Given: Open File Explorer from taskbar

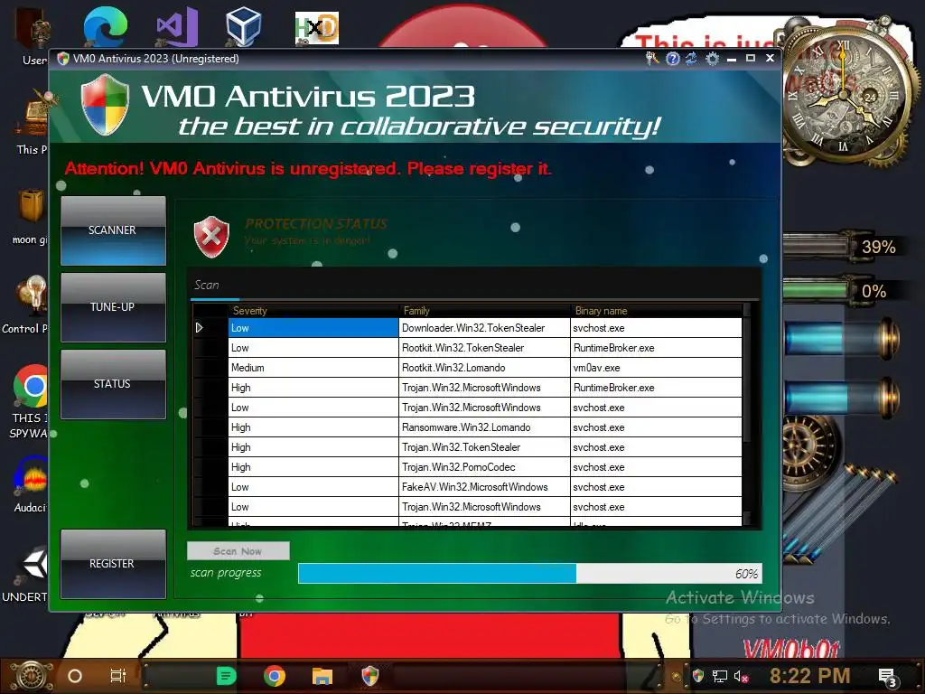Looking at the screenshot, I should pyautogui.click(x=322, y=676).
